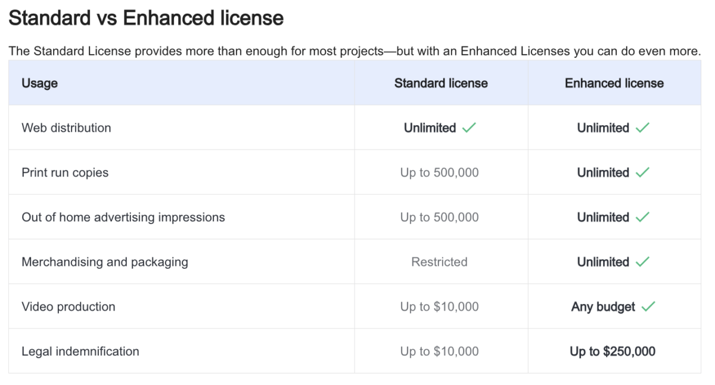This screenshot has height=385, width=715.
Task: Select the Merchandising and packaging row label
Action: tap(105, 262)
